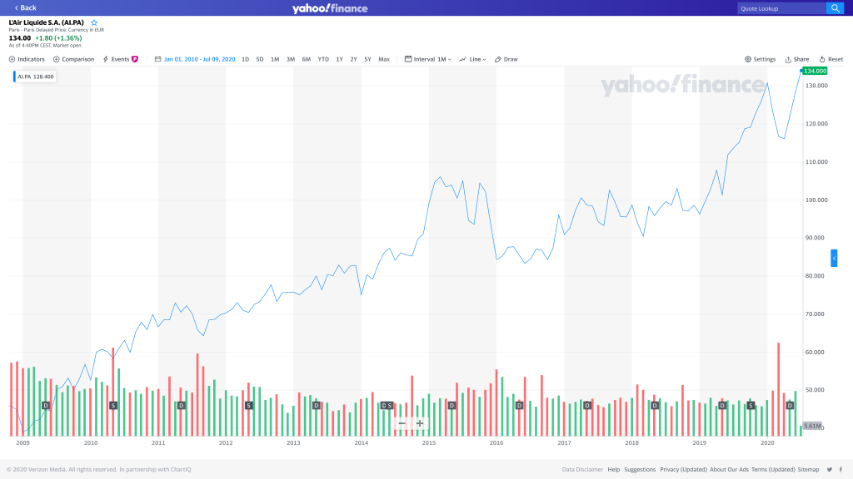
Task: Expand the blue side panel arrow
Action: (x=834, y=258)
